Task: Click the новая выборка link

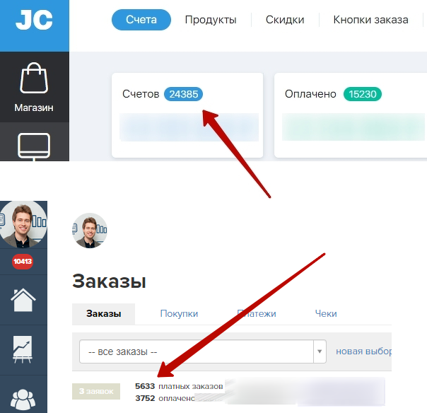Action: click(363, 351)
